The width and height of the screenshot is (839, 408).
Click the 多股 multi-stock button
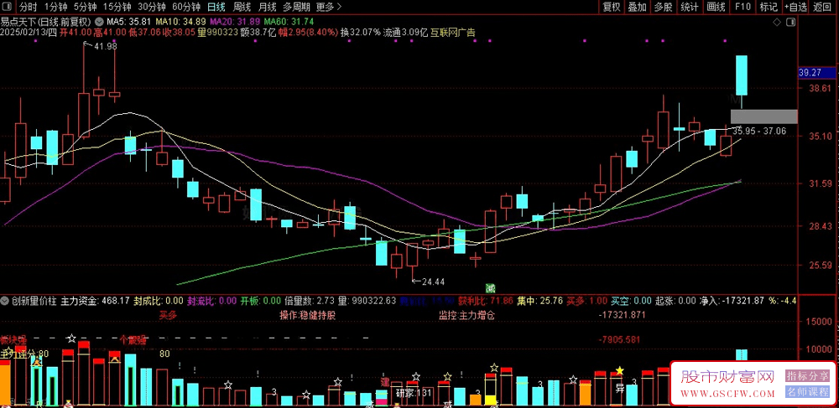[x=663, y=7]
